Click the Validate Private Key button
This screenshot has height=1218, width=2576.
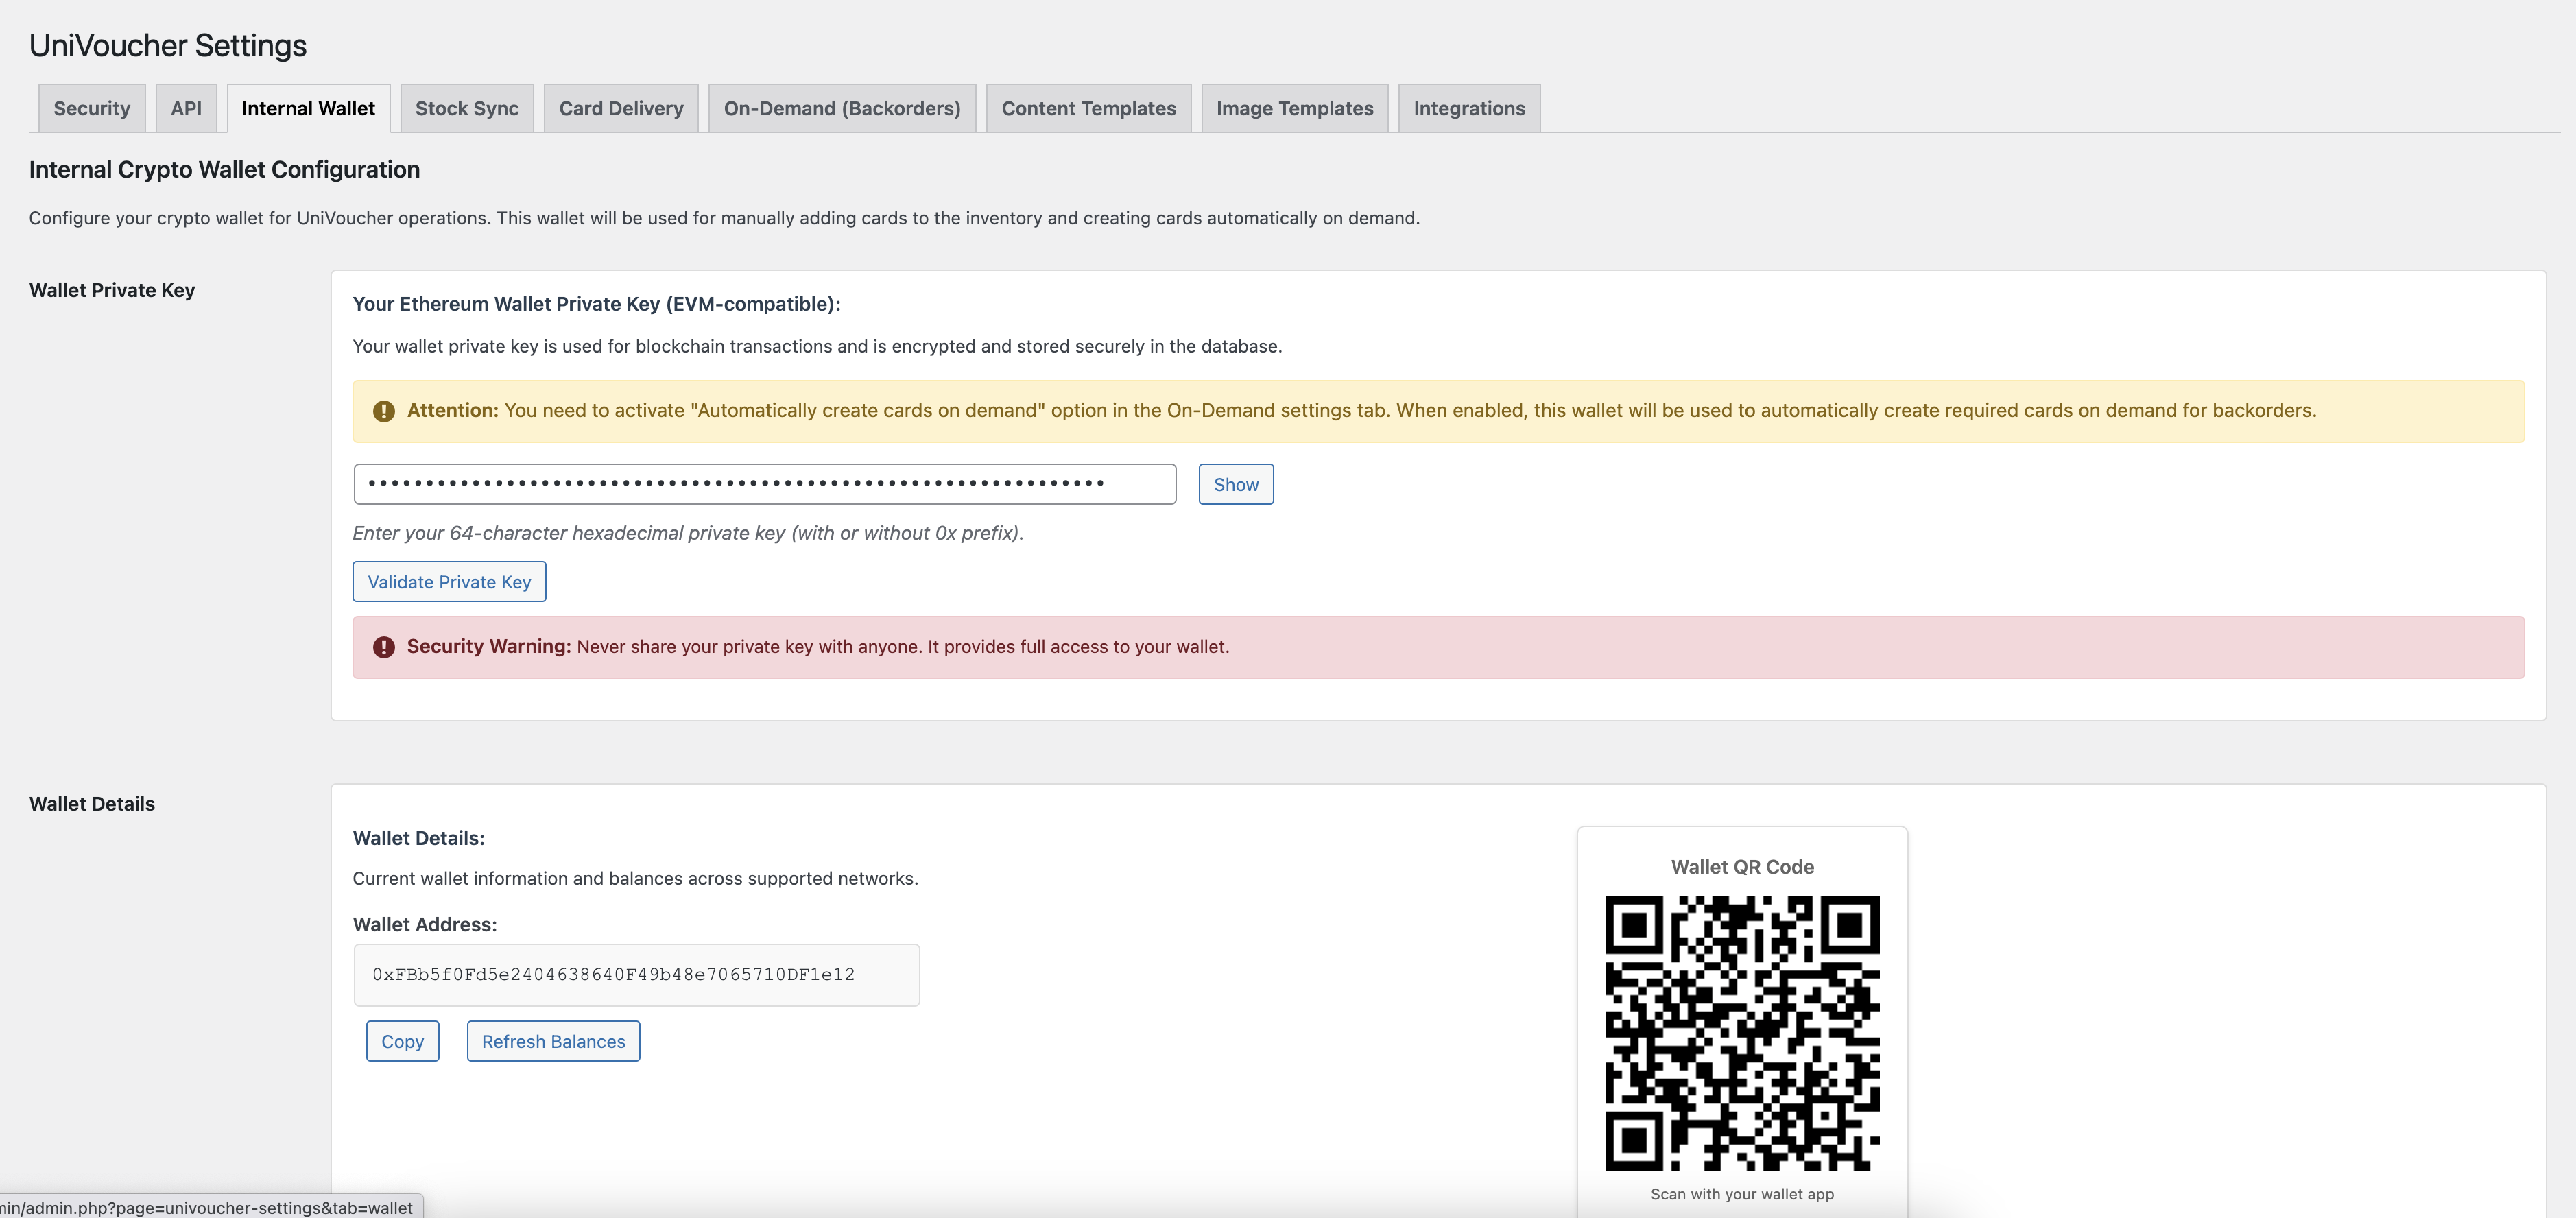click(x=449, y=582)
